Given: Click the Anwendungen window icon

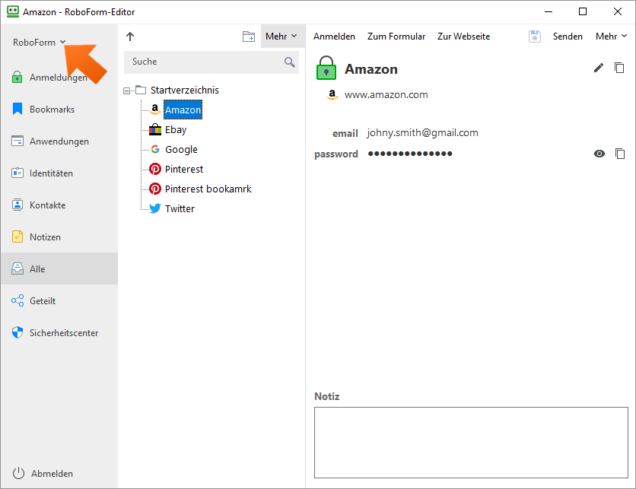Looking at the screenshot, I should click(17, 141).
